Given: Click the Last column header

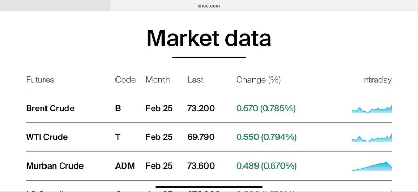Looking at the screenshot, I should tap(195, 80).
